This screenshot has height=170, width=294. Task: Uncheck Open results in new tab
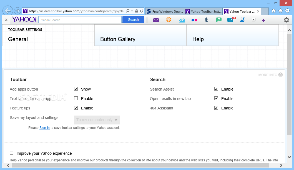pyautogui.click(x=216, y=98)
